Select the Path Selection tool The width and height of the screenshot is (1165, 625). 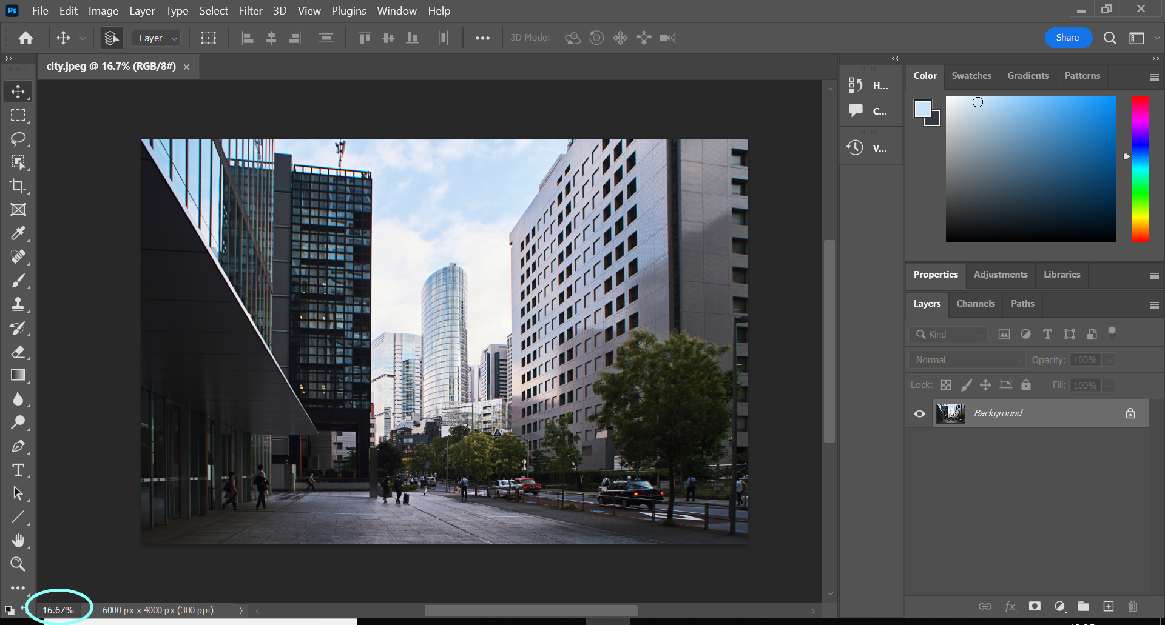18,493
